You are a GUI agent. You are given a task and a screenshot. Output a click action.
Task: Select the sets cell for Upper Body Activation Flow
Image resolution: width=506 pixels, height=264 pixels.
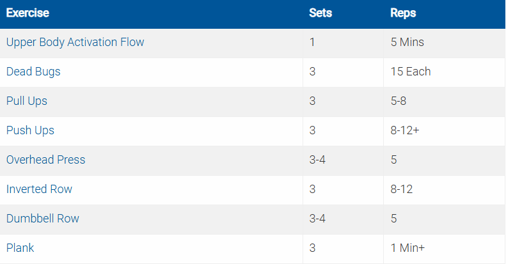tap(312, 42)
